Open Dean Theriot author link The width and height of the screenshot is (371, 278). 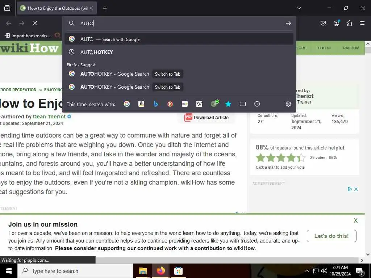49,117
